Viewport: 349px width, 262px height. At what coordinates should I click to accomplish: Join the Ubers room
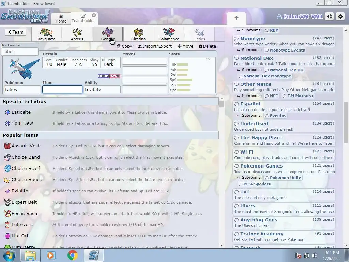(x=284, y=208)
